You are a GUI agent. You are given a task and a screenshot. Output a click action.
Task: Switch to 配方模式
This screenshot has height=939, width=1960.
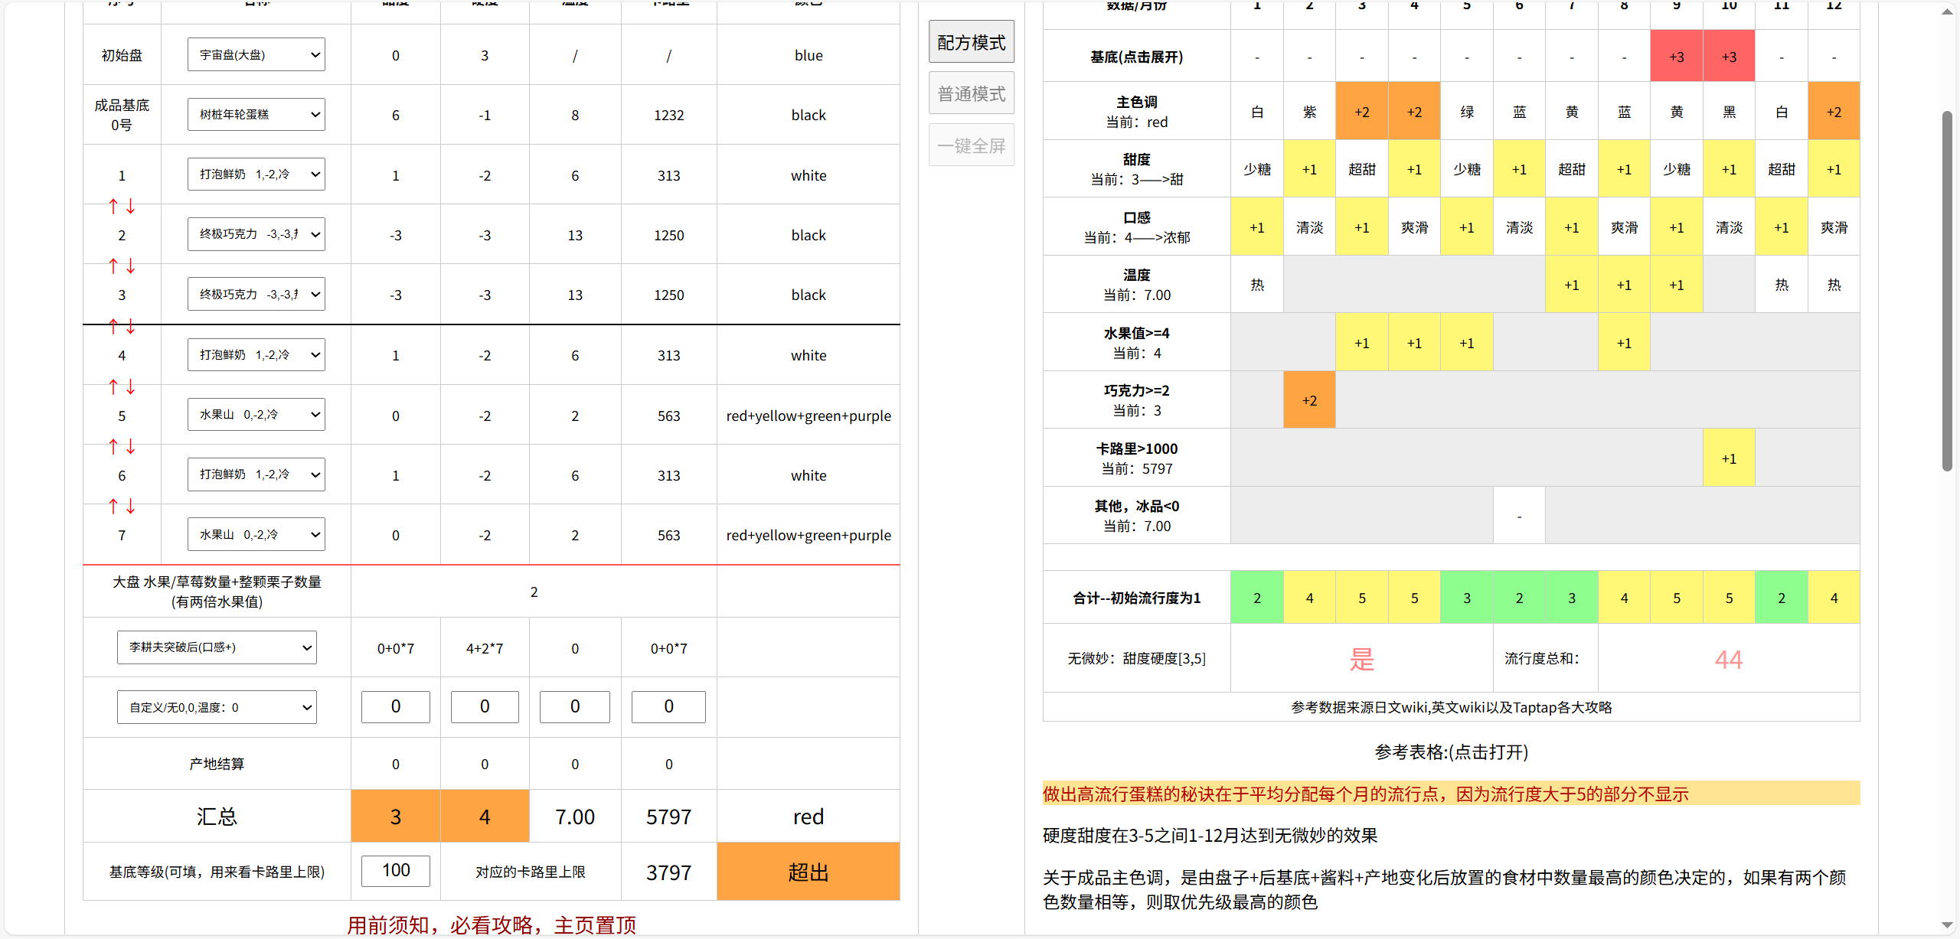tap(972, 42)
